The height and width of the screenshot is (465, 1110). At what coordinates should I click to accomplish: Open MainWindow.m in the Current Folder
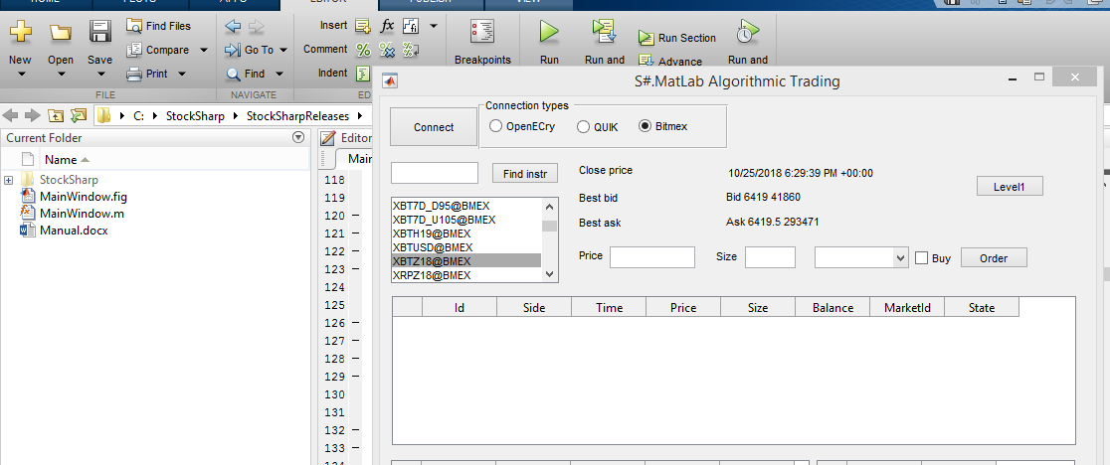coord(81,214)
